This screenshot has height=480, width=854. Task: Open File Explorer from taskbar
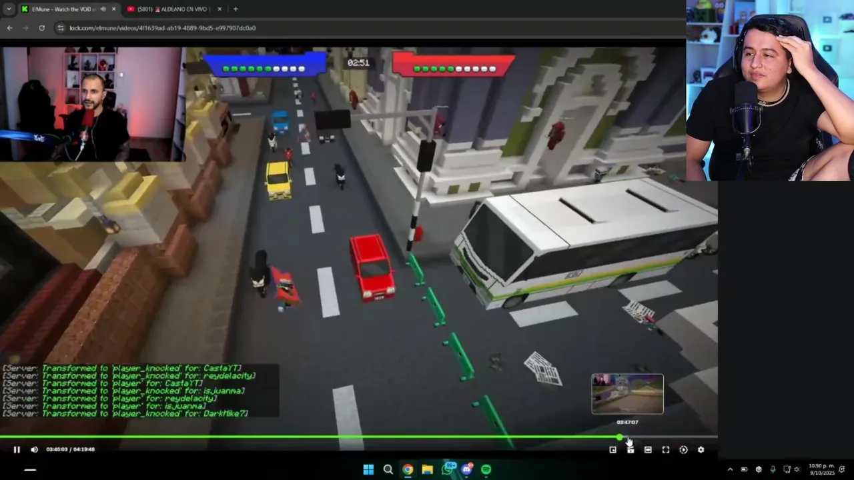(x=427, y=469)
